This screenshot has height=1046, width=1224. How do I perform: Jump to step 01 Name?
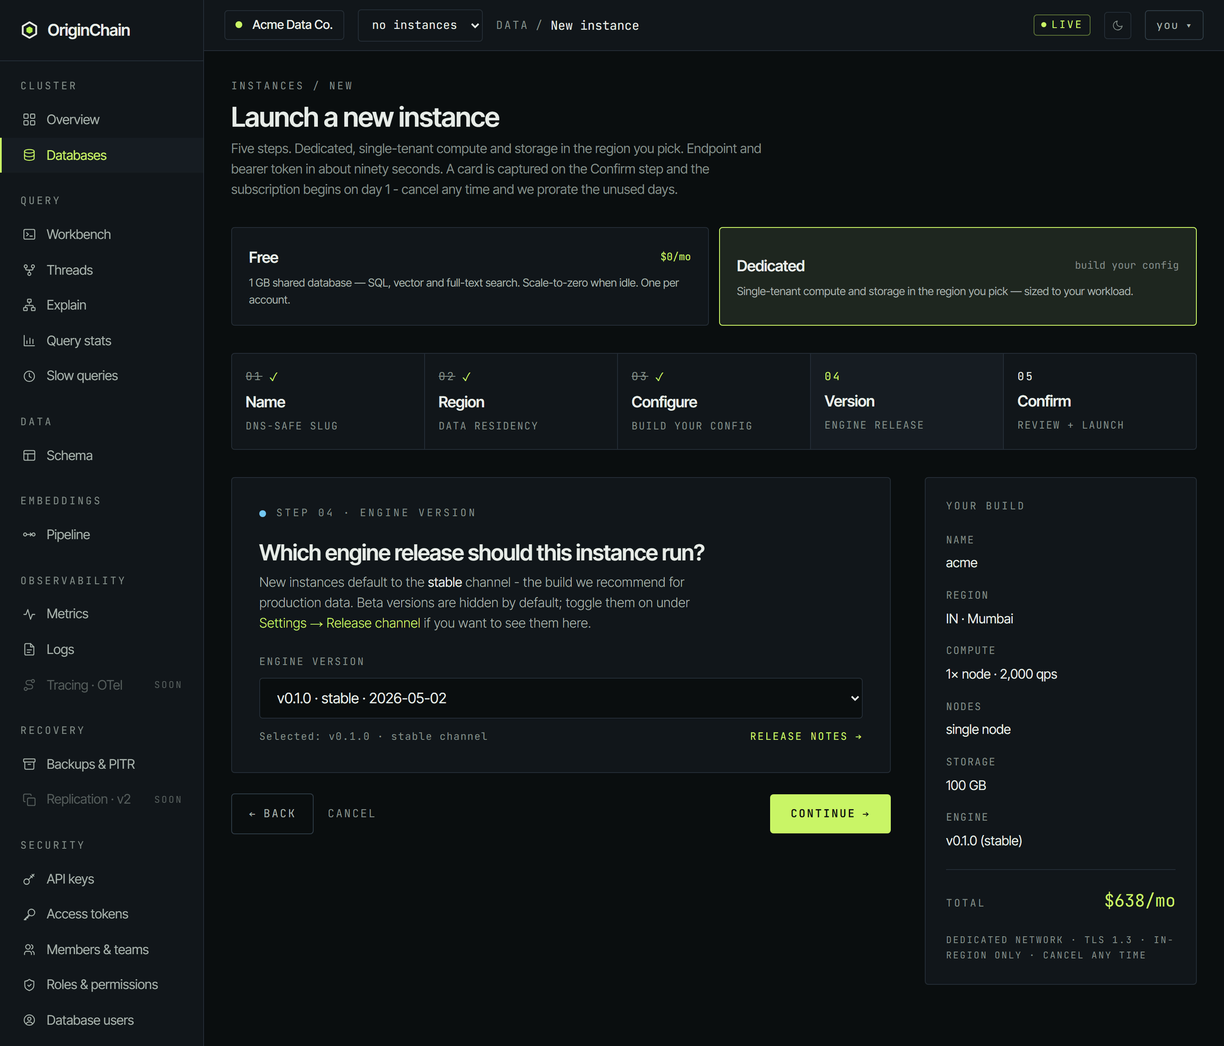tap(328, 401)
